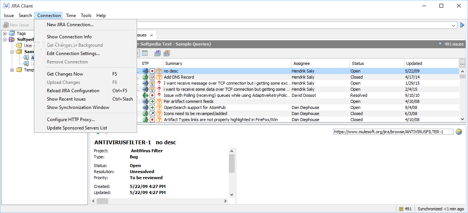This screenshot has width=468, height=213.
Task: Choose Show Recent Issues
Action: (x=85, y=99)
